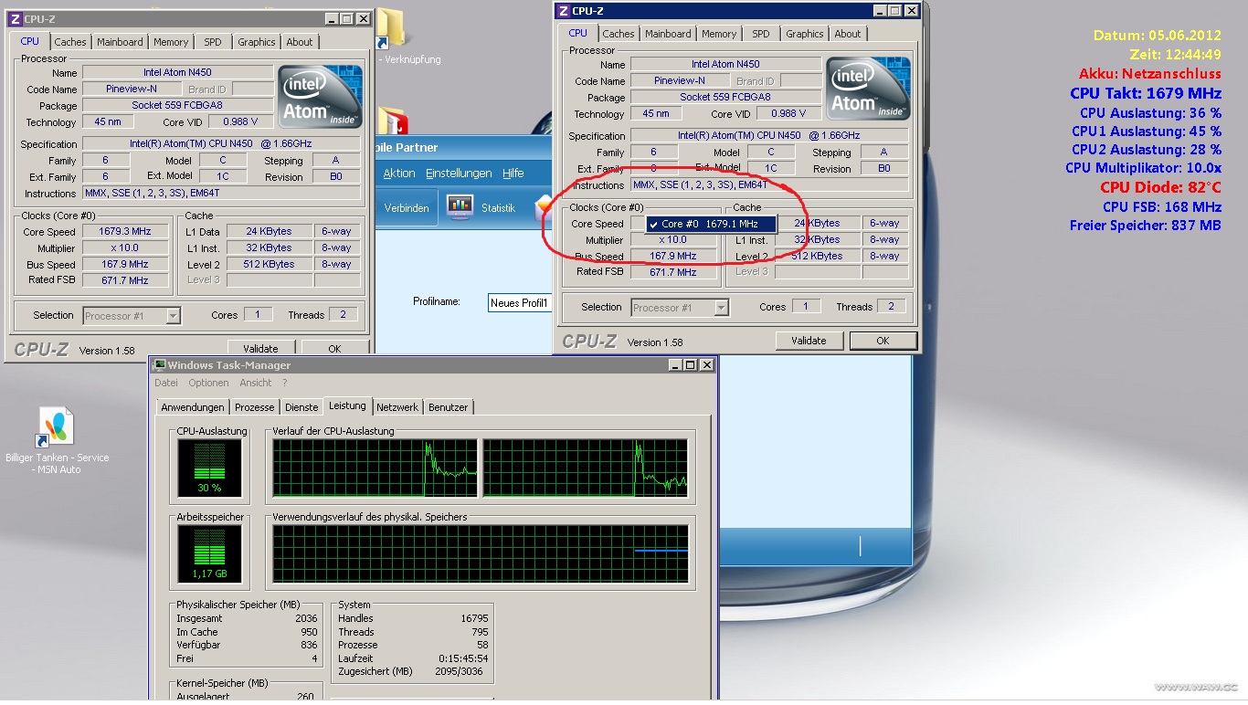Select Leistung tab in Task-Manager
Image resolution: width=1248 pixels, height=705 pixels.
click(347, 405)
